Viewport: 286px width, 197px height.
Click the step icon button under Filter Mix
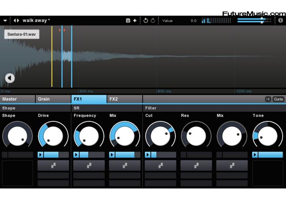click(x=232, y=166)
